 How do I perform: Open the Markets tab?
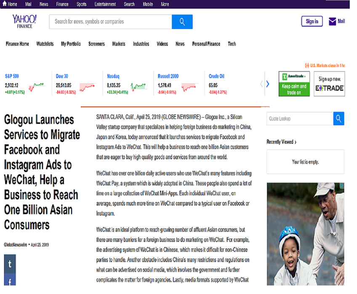pos(119,44)
